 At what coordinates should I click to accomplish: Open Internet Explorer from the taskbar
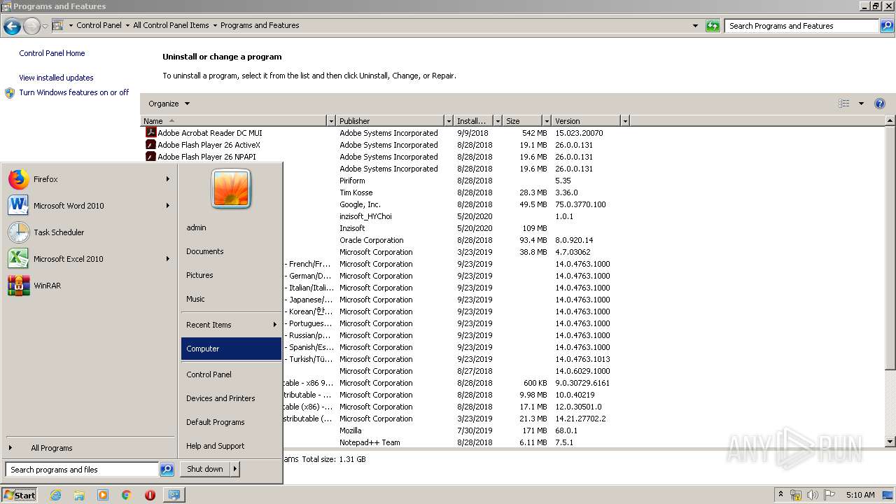56,495
